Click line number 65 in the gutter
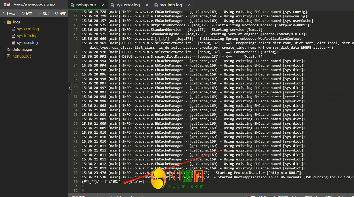354x197 pixels. click(x=75, y=115)
